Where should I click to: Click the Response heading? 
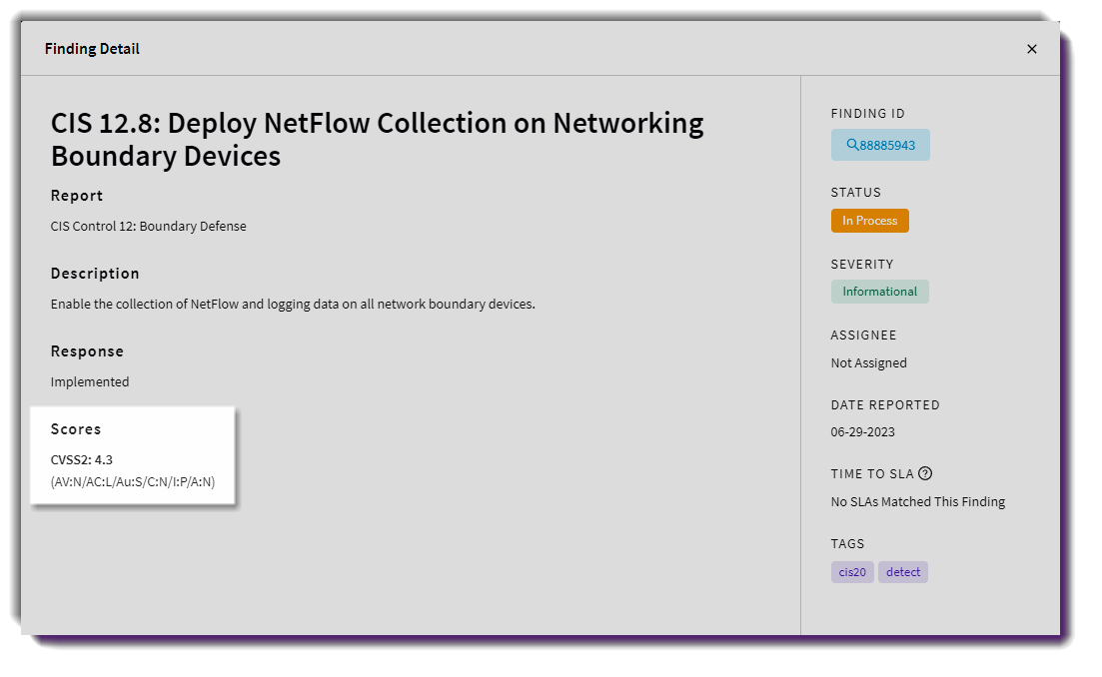87,351
